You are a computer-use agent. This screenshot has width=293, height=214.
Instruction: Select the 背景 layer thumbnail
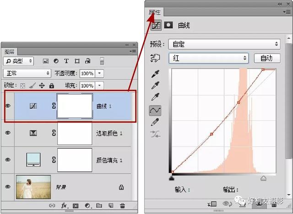(x=33, y=187)
